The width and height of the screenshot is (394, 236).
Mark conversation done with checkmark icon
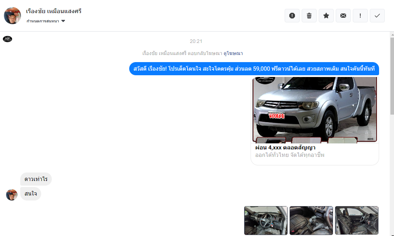coord(377,16)
